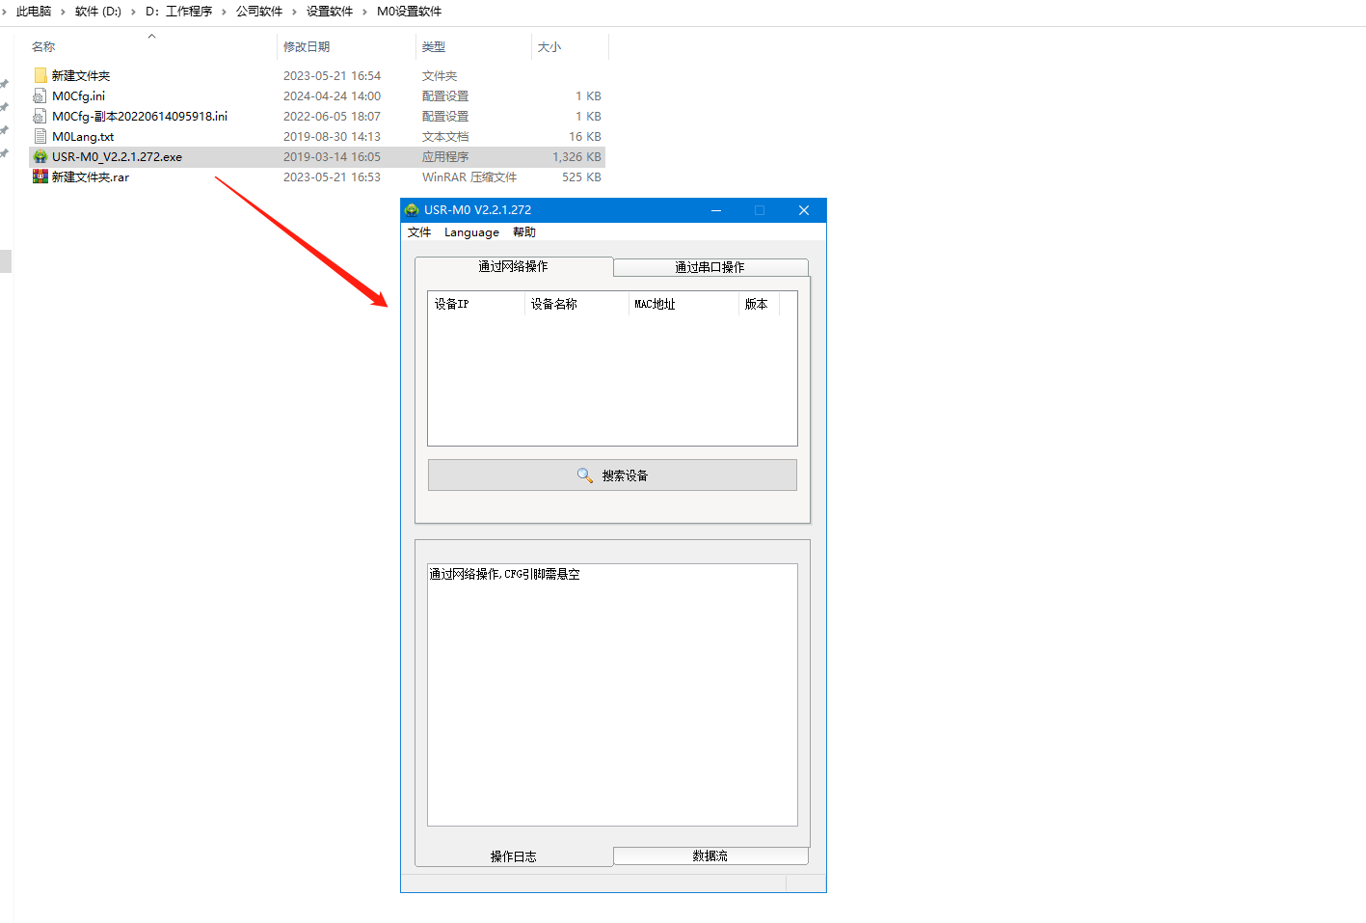Go to 设置软件 breadcrumb folder
Screen dimensions: 1366x923
pyautogui.click(x=330, y=12)
